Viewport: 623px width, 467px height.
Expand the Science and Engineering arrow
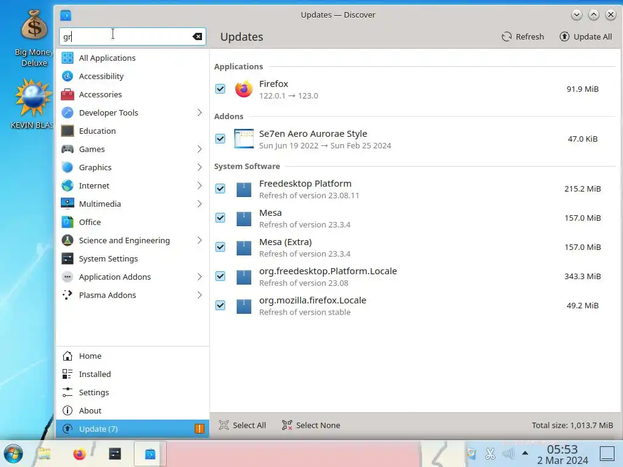(x=200, y=240)
